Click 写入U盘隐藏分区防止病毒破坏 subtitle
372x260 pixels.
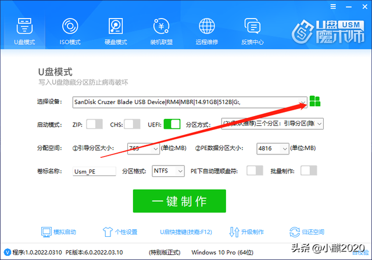point(83,82)
